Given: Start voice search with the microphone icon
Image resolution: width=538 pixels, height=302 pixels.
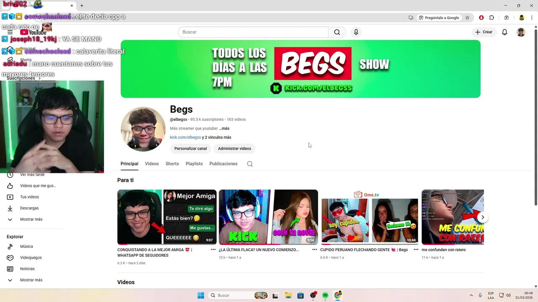Looking at the screenshot, I should pyautogui.click(x=356, y=32).
